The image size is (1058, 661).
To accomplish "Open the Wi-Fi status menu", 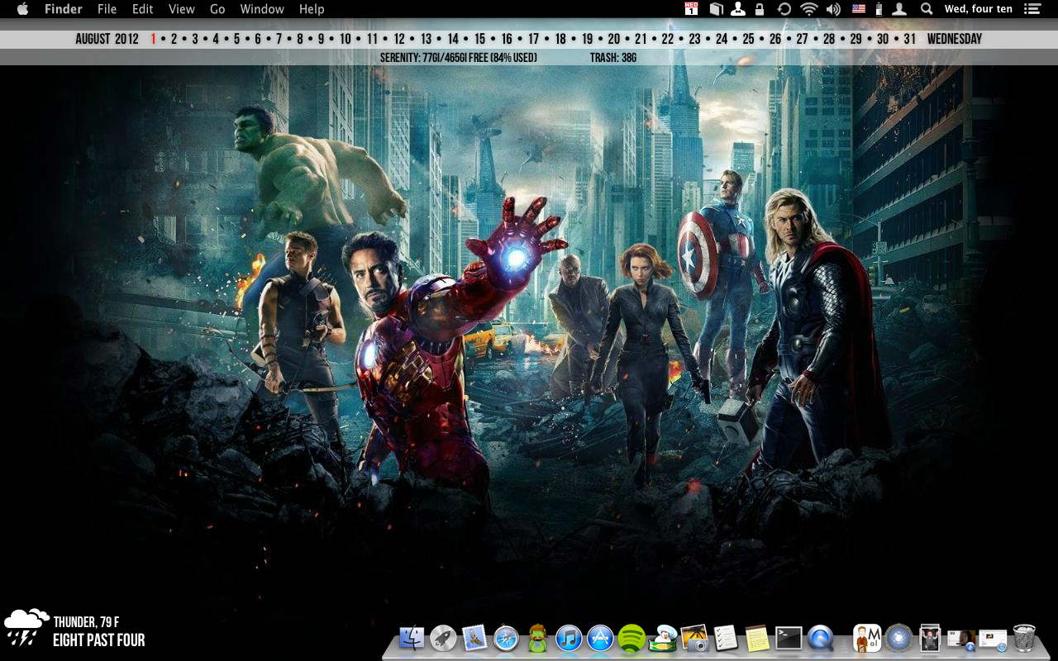I will tap(809, 9).
